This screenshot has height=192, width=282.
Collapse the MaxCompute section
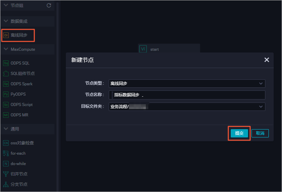click(x=6, y=49)
